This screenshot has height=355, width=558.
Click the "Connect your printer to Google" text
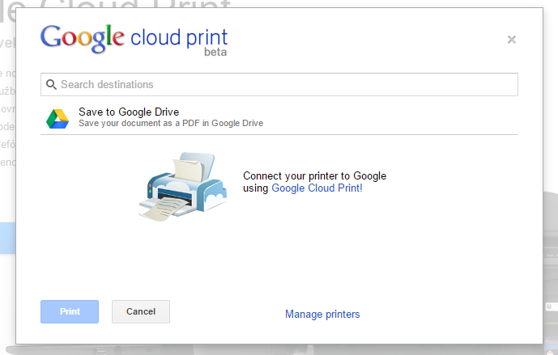pyautogui.click(x=314, y=175)
